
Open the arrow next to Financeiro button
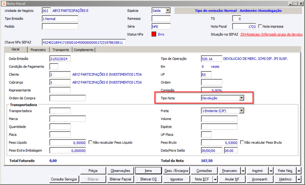(243, 171)
